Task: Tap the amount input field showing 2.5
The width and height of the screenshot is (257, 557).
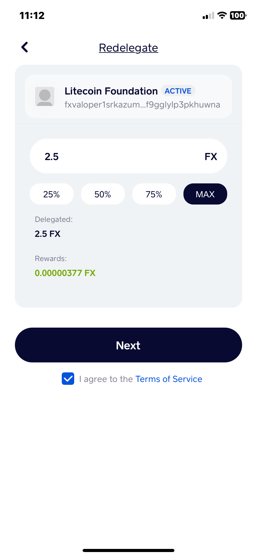Action: tap(128, 156)
